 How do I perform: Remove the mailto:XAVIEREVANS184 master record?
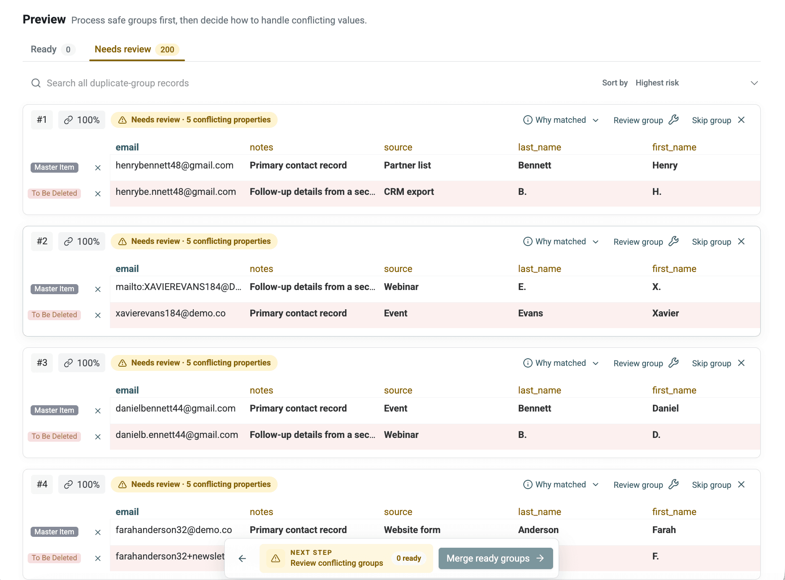pyautogui.click(x=98, y=289)
